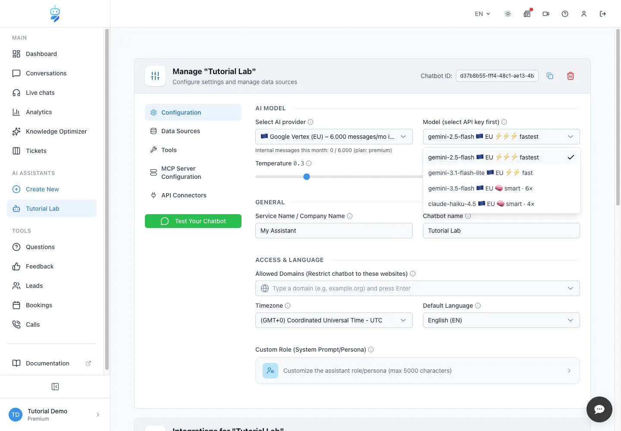Click info icon beside Service Name / Company Name
Viewport: 621px width, 431px height.
coord(350,216)
